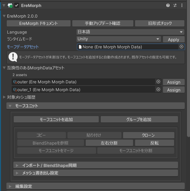This screenshot has width=190, height=191.
Task: Click the grayed 貼り付け button
Action: 94,135
